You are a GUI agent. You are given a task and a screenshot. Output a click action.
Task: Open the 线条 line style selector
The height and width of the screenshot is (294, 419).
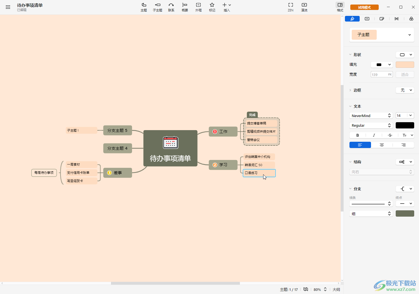tap(371, 204)
